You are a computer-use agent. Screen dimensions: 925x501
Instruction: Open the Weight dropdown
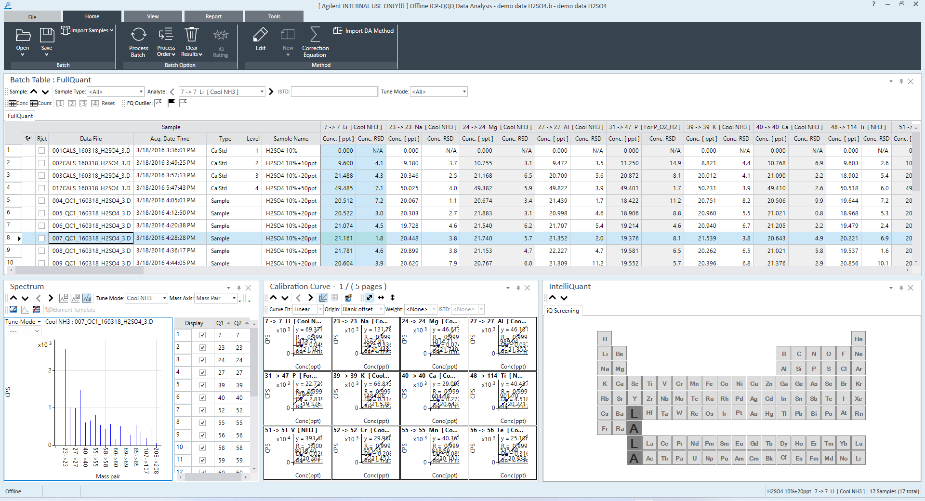(421, 309)
